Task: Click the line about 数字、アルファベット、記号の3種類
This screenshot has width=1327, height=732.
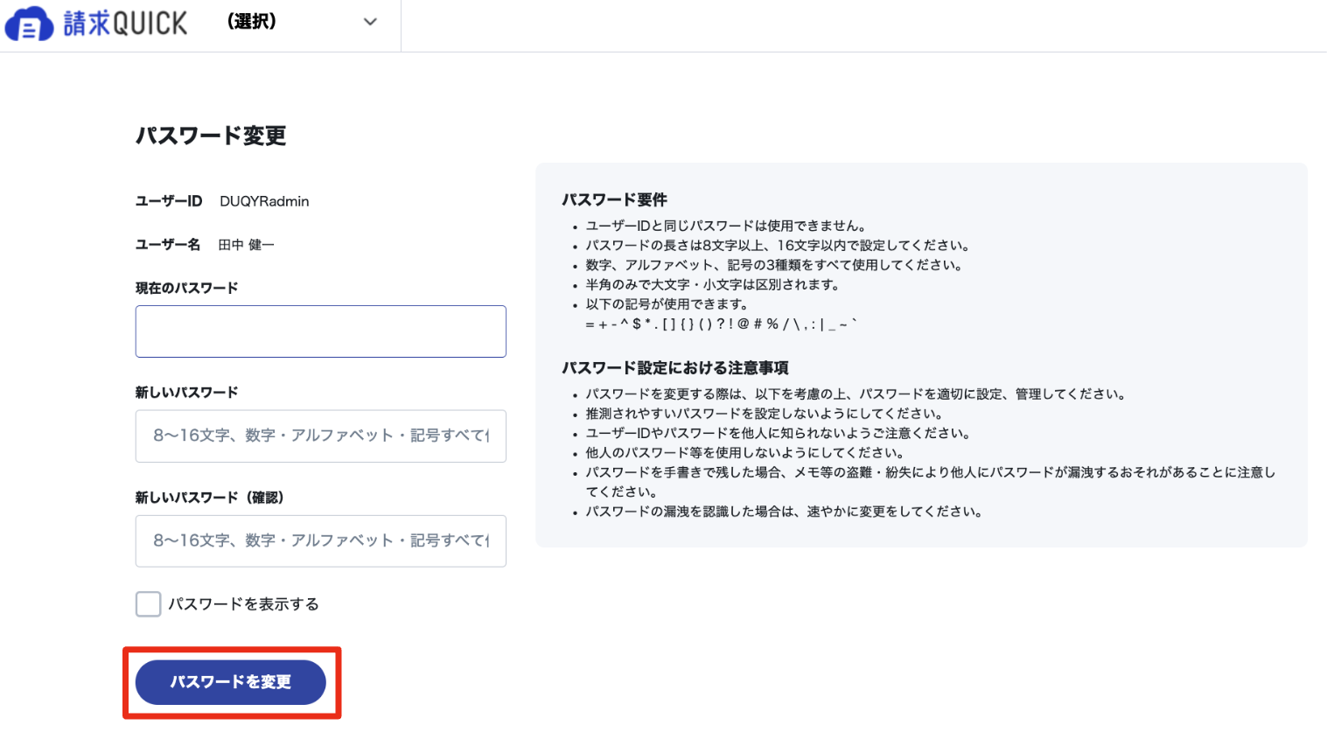Action: pyautogui.click(x=774, y=265)
